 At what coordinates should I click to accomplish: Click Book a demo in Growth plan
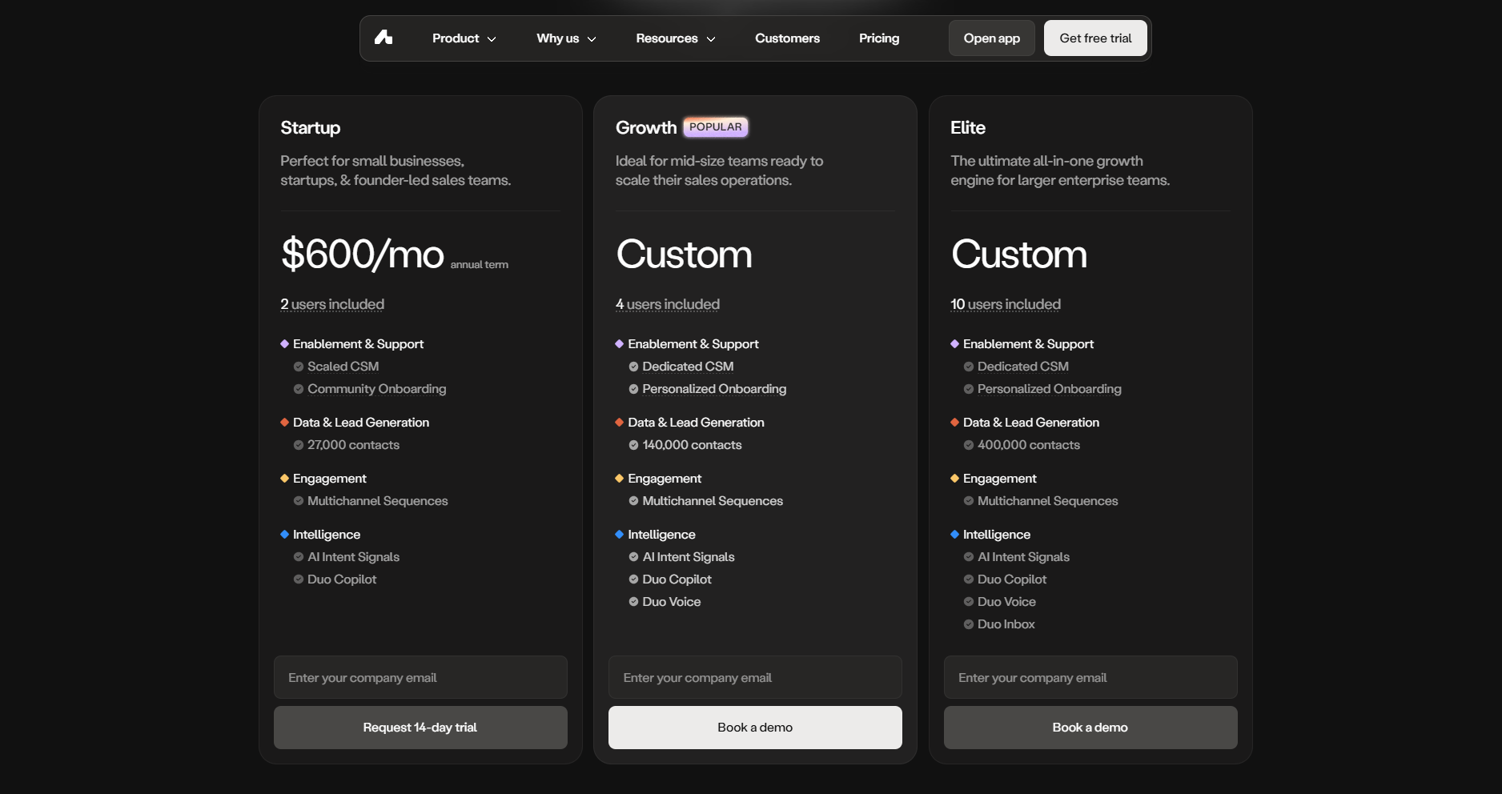point(755,727)
